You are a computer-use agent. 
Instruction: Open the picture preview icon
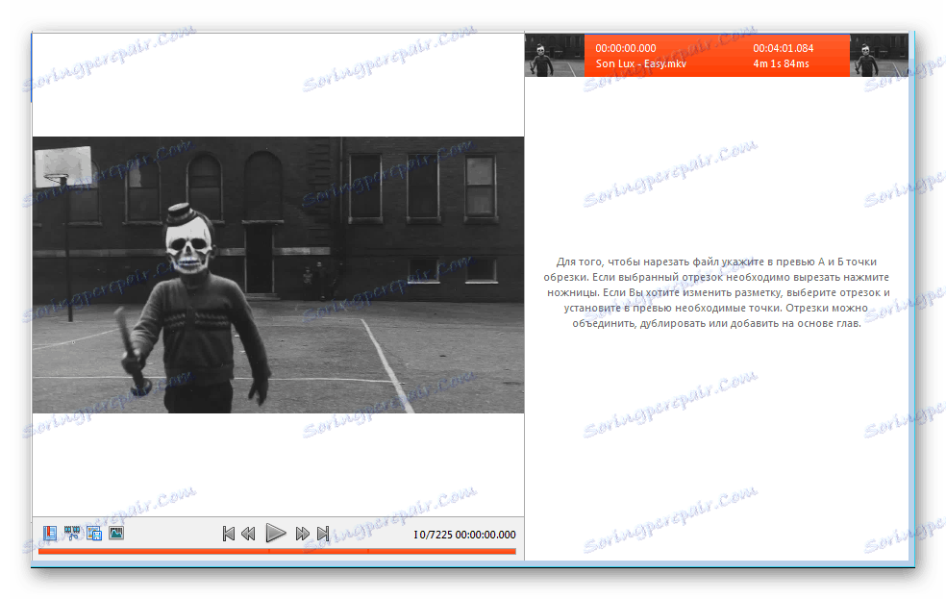(115, 533)
